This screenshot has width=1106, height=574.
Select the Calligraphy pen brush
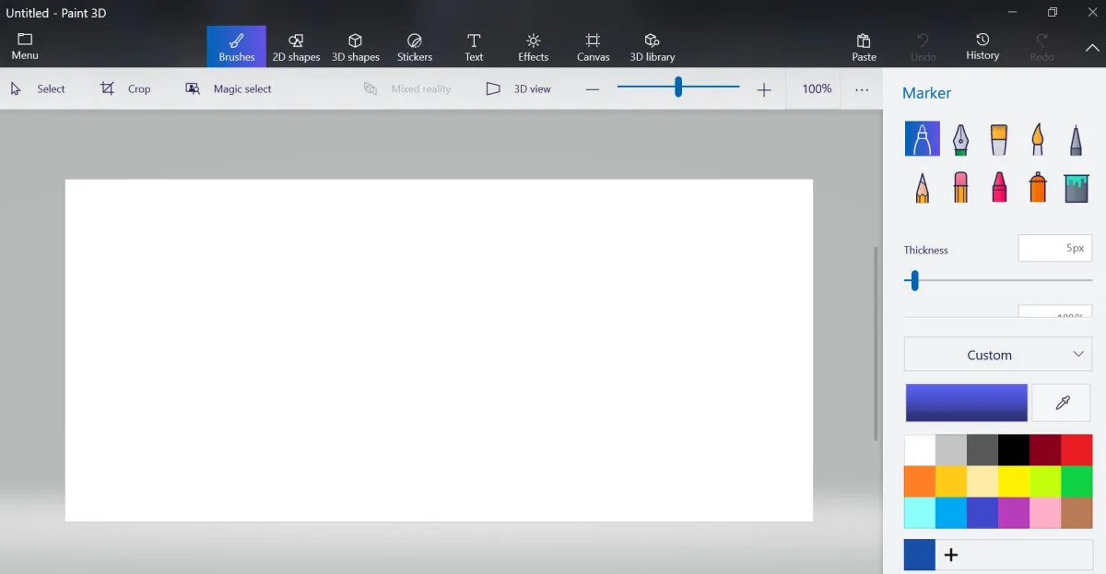(x=960, y=139)
